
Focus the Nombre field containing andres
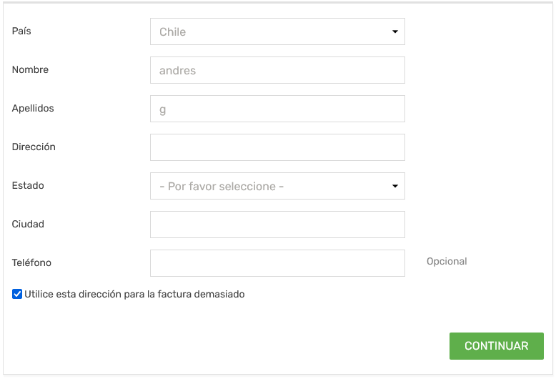coord(277,70)
